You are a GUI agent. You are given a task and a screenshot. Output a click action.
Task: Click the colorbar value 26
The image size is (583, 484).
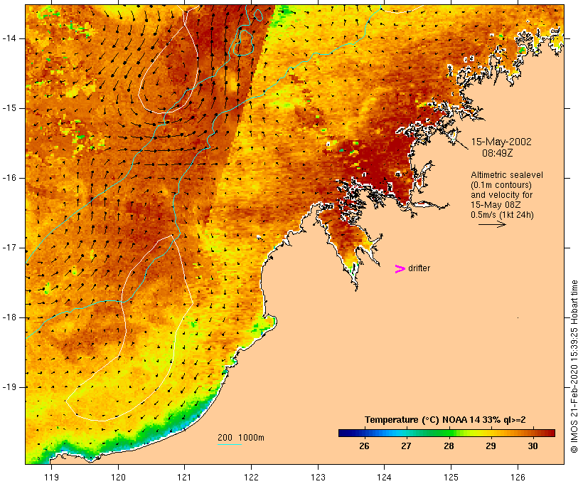pos(364,446)
